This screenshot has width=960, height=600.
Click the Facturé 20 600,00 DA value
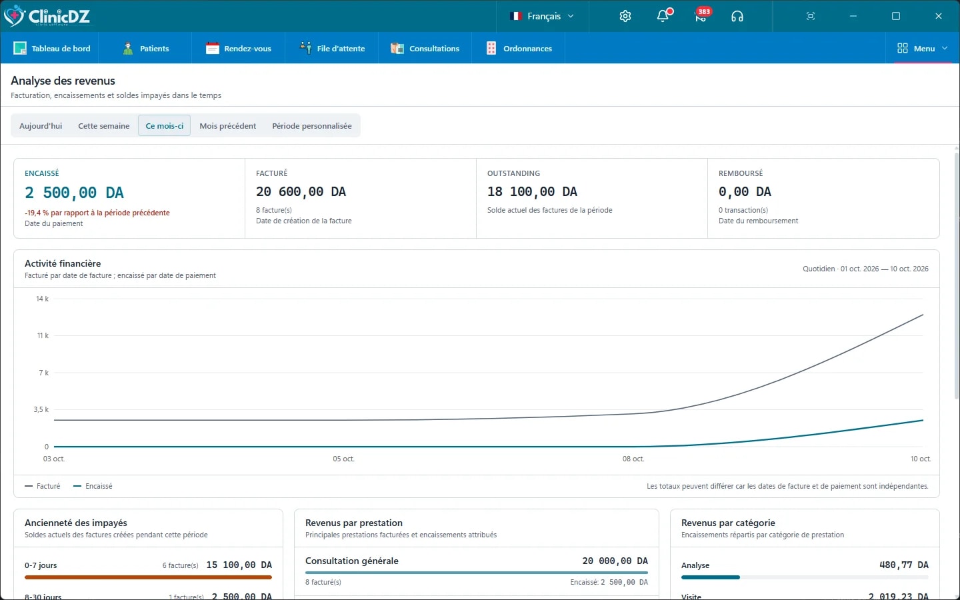click(301, 192)
